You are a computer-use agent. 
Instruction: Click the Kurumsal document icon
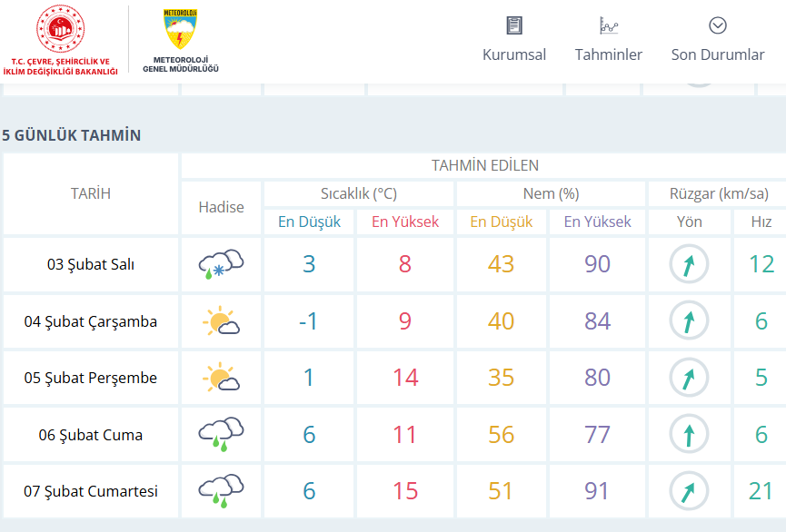514,25
